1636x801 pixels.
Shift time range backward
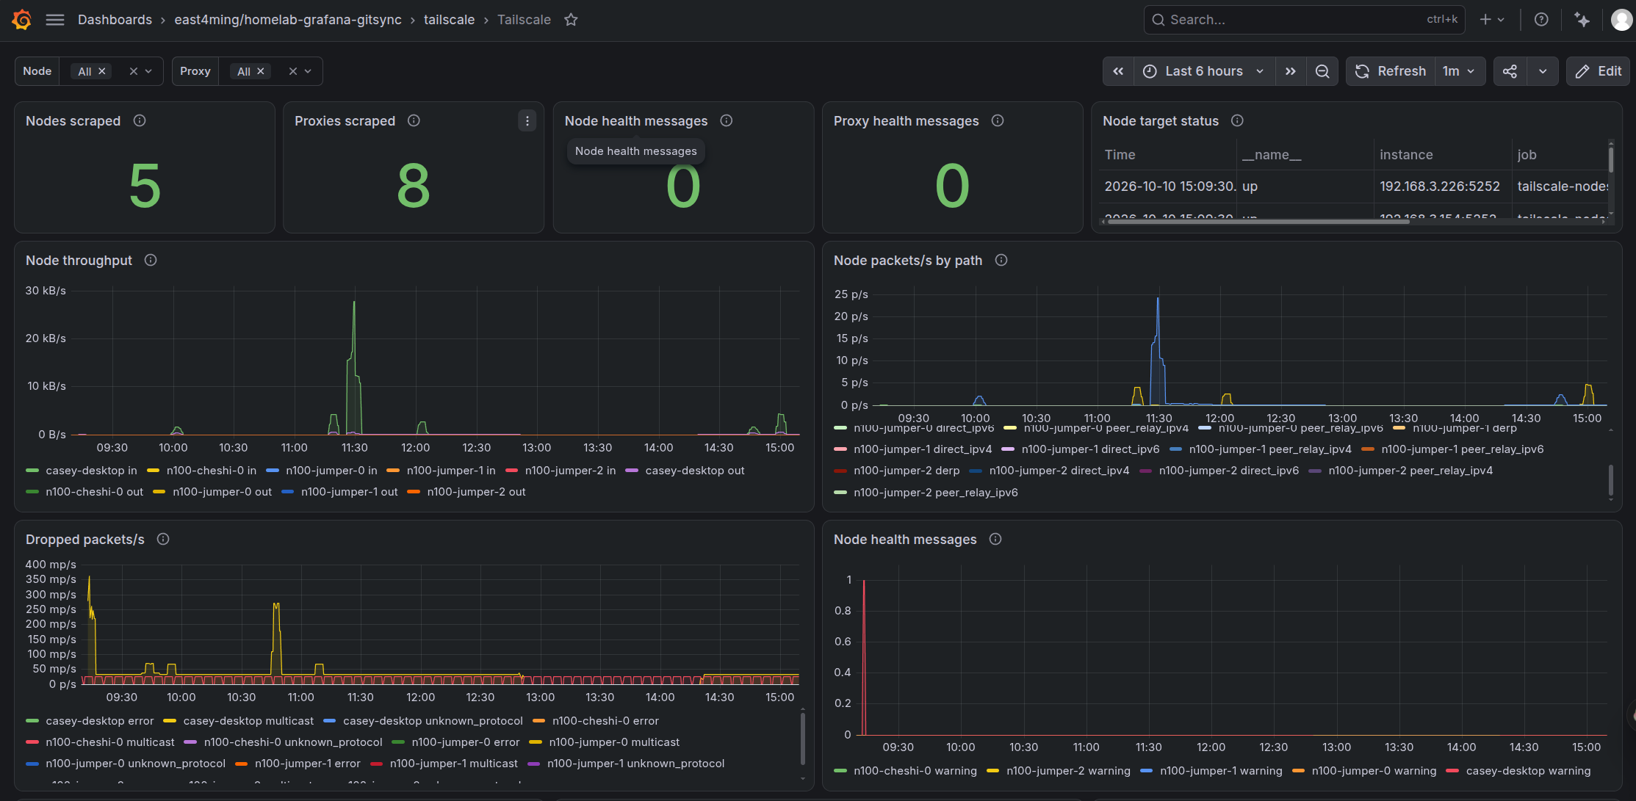[x=1118, y=71]
